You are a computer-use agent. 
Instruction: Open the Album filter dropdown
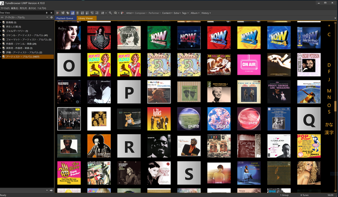click(195, 13)
